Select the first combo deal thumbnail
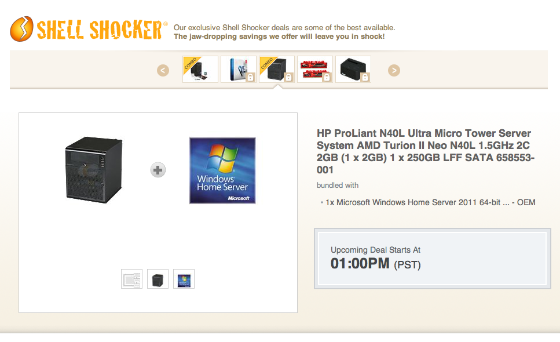 (x=200, y=70)
